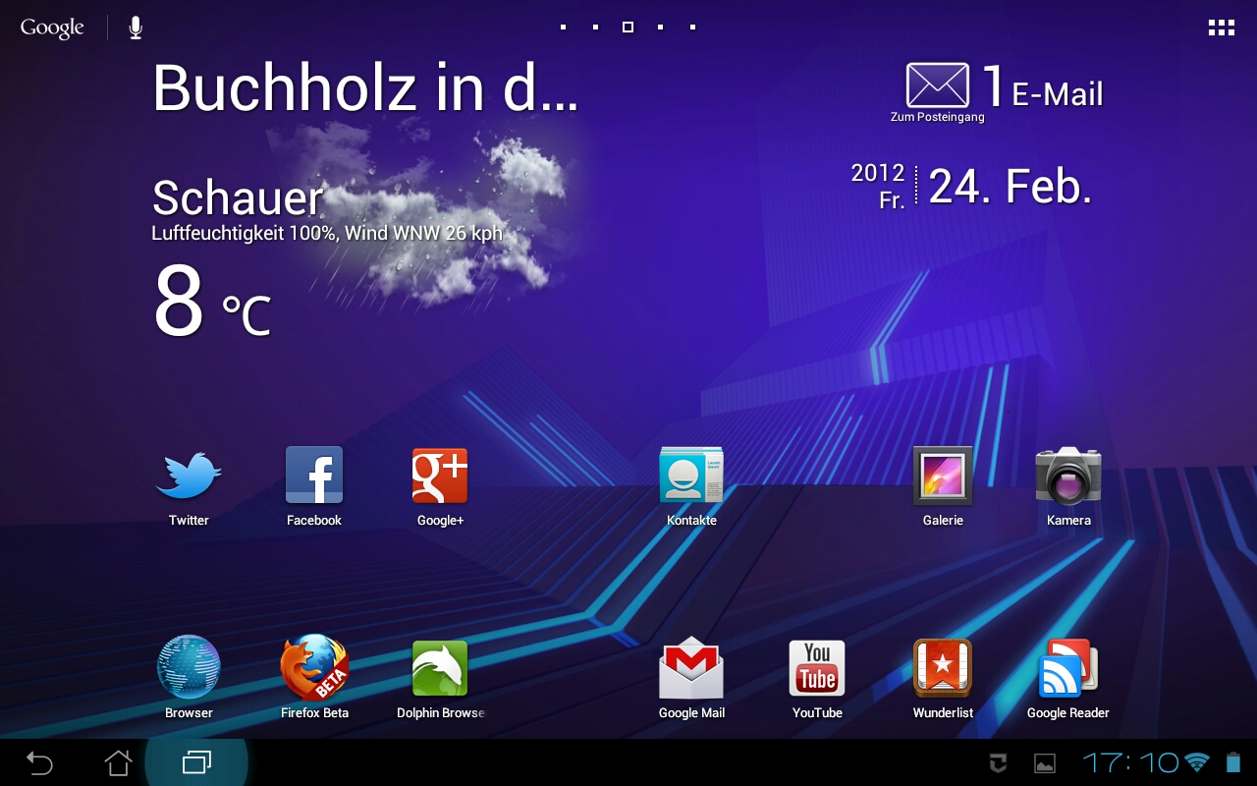The image size is (1257, 786).
Task: Open the 17:10 system clock
Action: (x=1130, y=762)
